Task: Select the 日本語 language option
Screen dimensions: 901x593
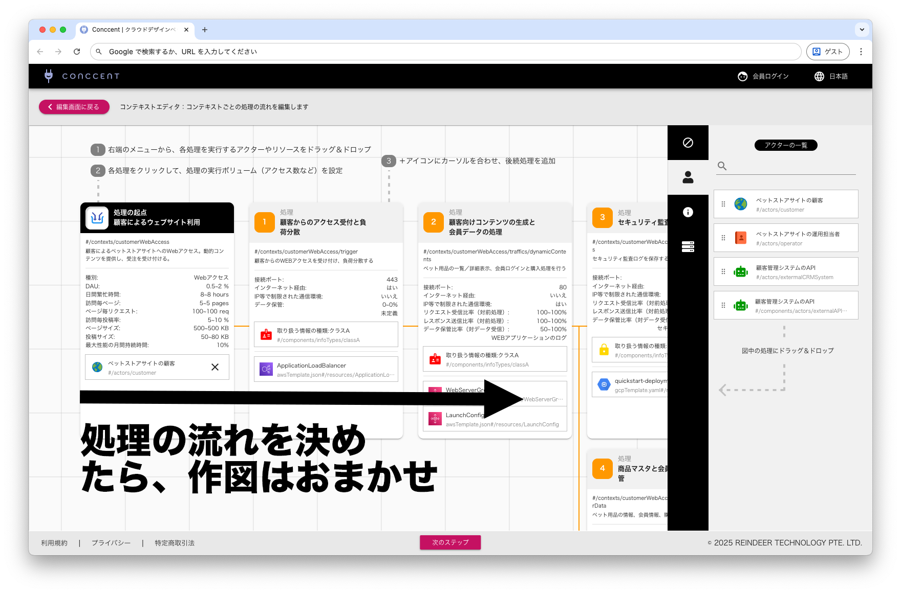Action: [839, 76]
